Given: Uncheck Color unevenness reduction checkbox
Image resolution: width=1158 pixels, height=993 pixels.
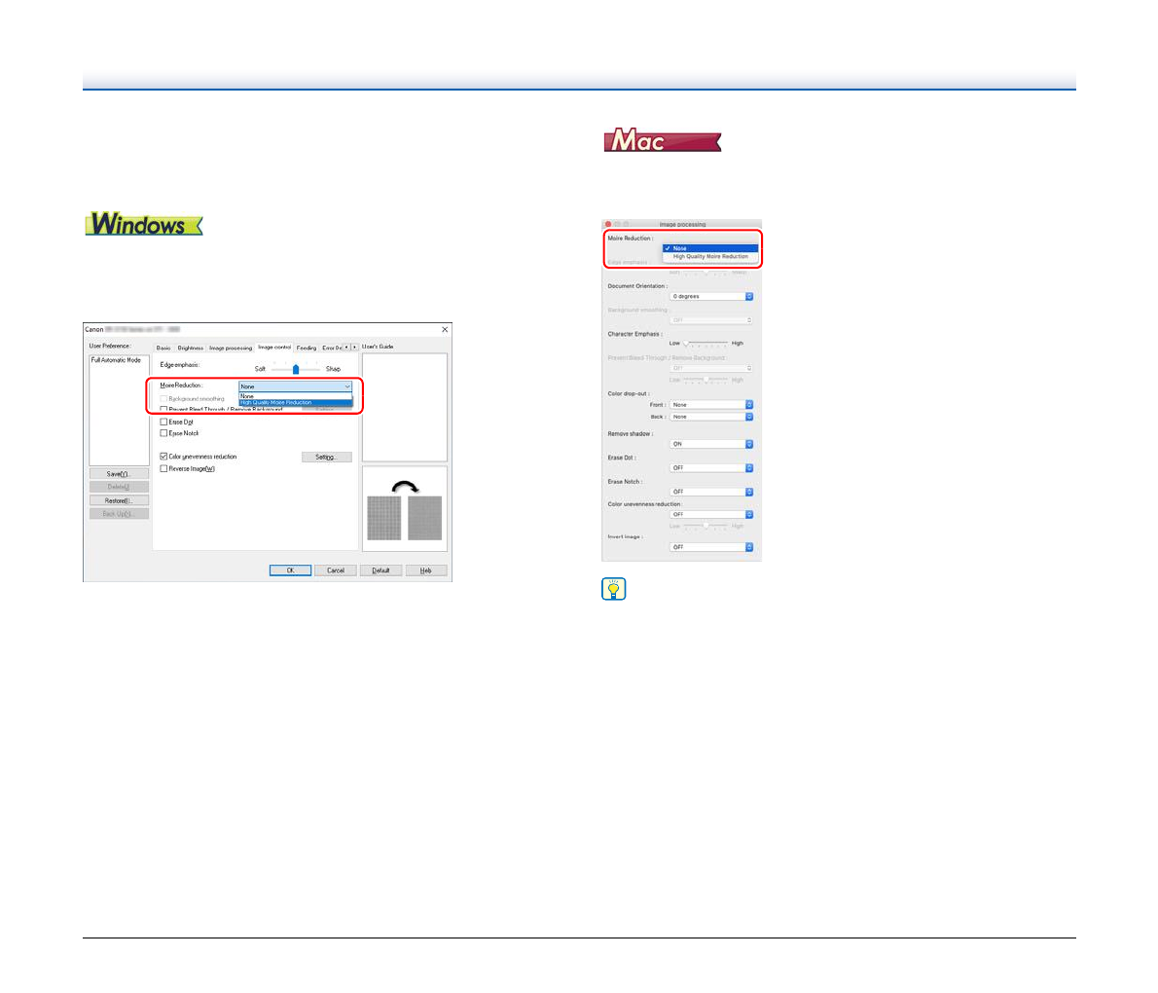Looking at the screenshot, I should coord(163,457).
